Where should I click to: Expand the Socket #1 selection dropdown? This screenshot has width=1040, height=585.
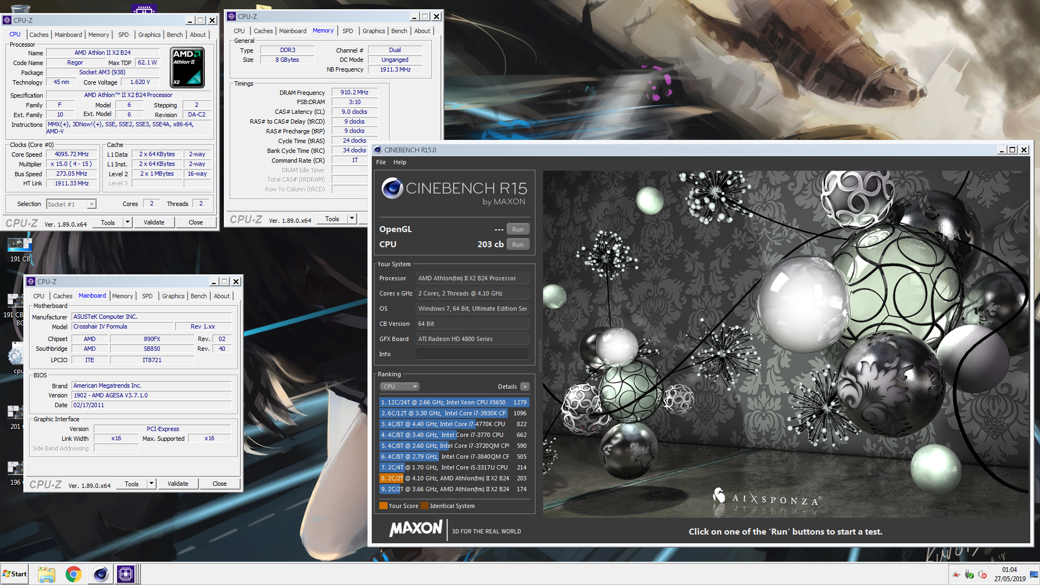(x=92, y=204)
